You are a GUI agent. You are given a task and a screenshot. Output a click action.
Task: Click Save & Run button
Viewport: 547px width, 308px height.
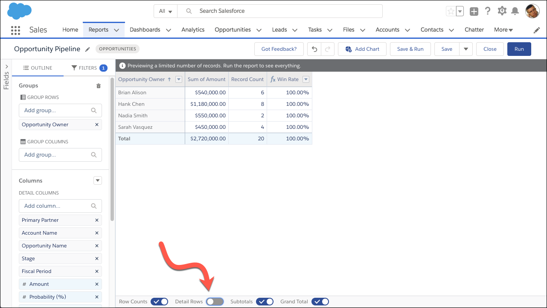tap(410, 49)
